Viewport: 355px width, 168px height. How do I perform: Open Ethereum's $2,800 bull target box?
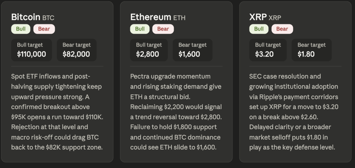click(149, 50)
